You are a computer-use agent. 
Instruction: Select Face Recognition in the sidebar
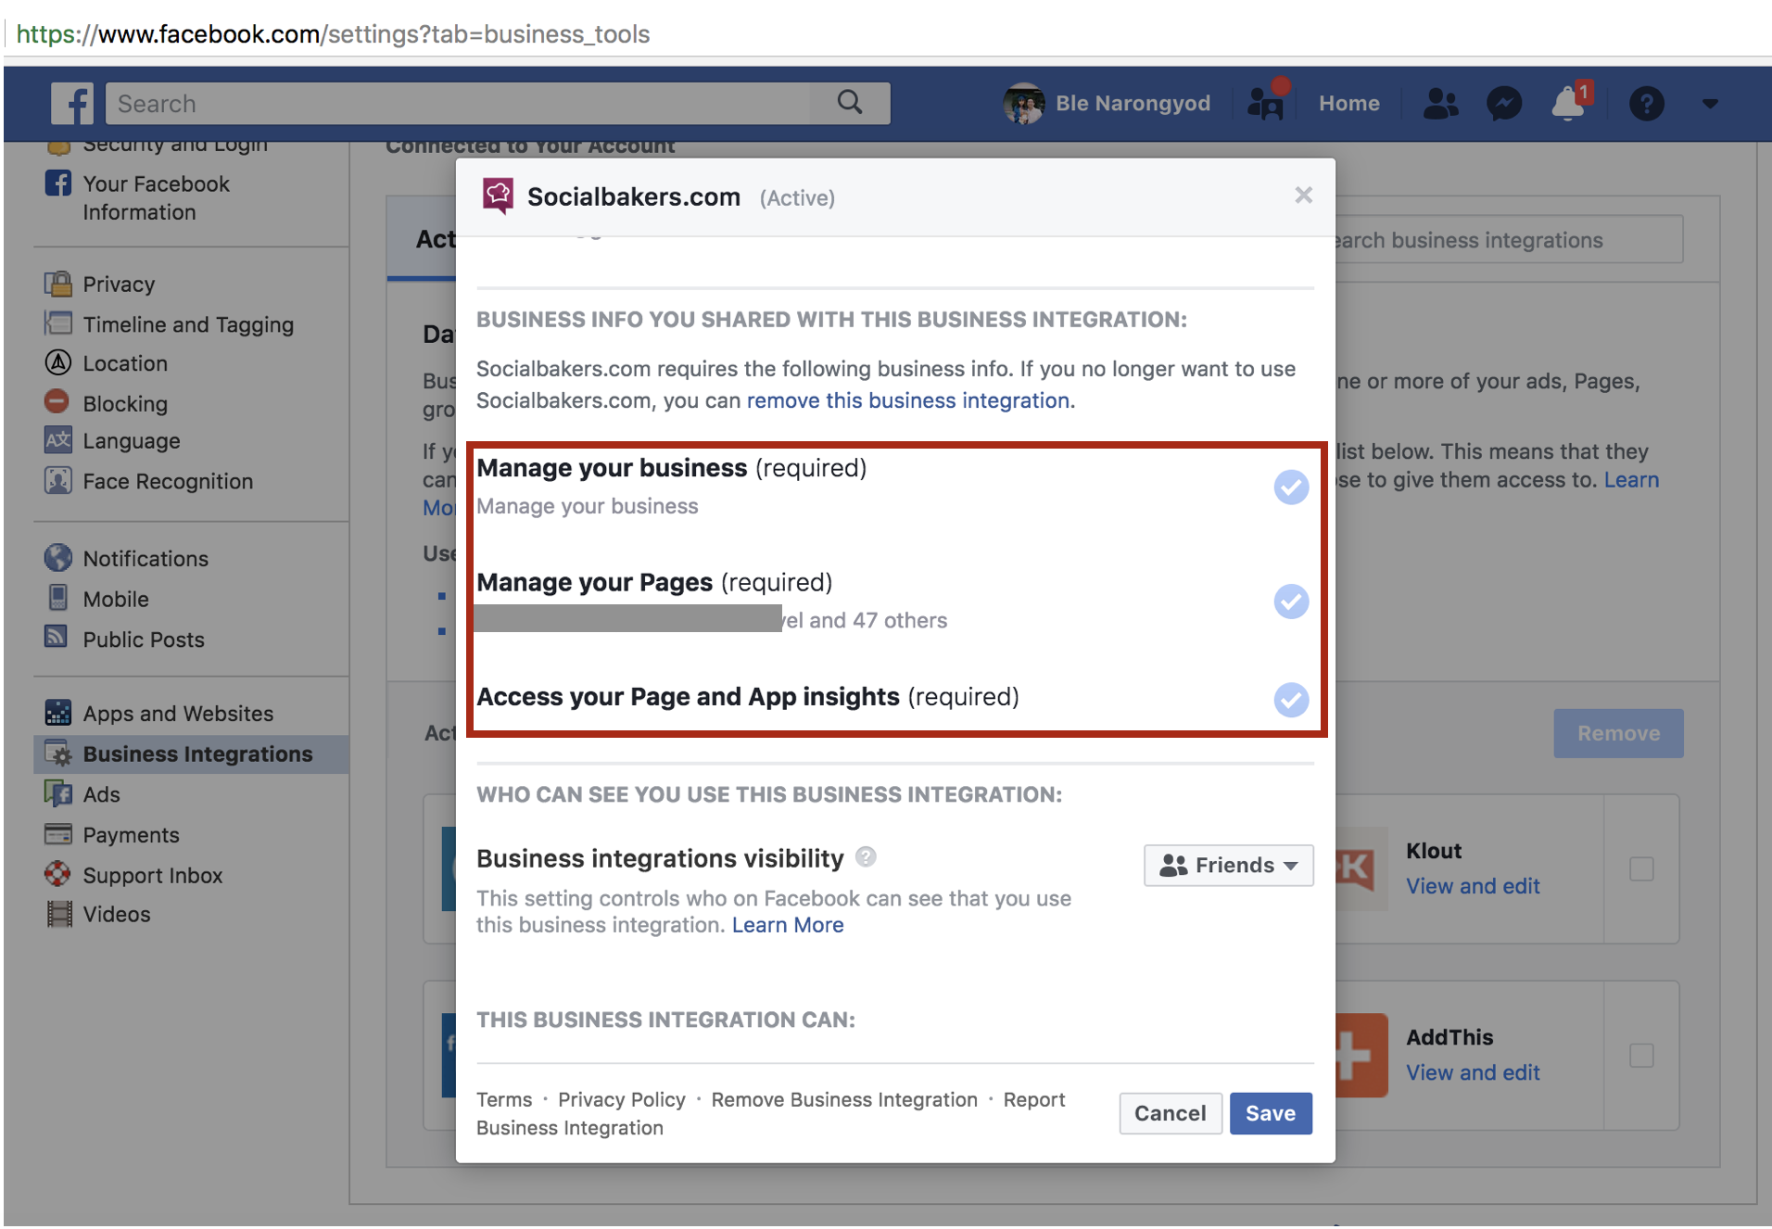coord(168,481)
